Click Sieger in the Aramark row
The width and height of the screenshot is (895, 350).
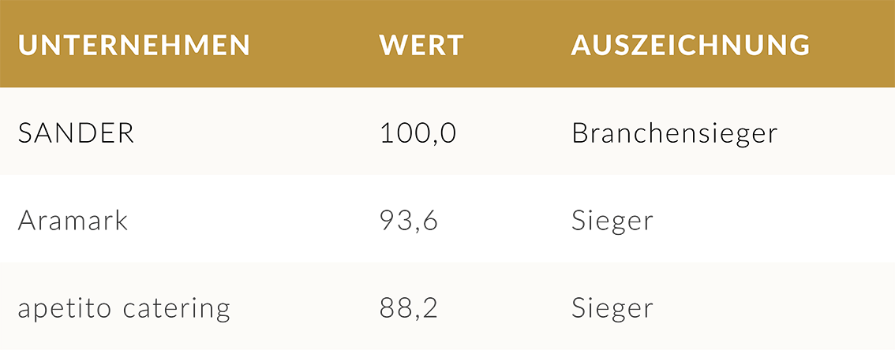click(612, 220)
